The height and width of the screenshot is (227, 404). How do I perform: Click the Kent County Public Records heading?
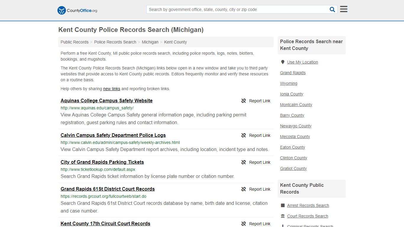[x=302, y=189]
